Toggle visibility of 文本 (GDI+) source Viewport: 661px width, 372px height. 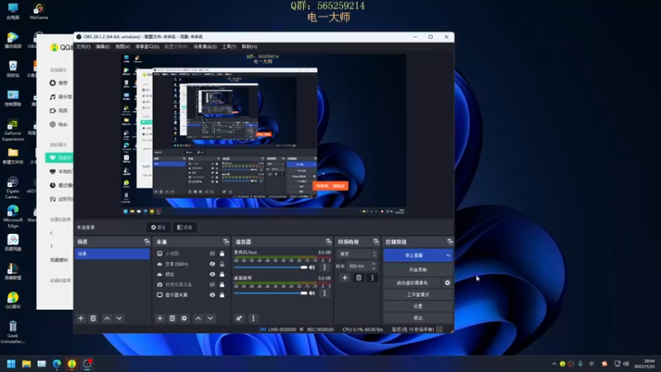(x=212, y=264)
